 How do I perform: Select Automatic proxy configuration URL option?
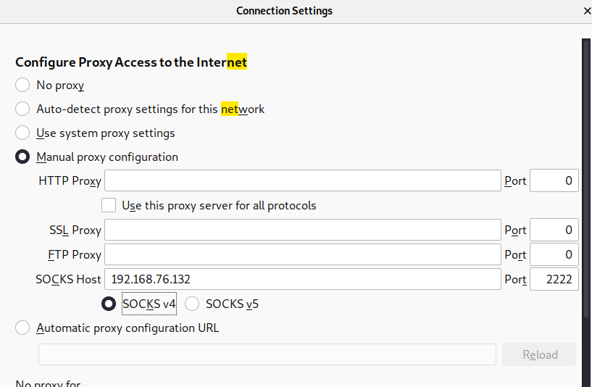tap(23, 328)
